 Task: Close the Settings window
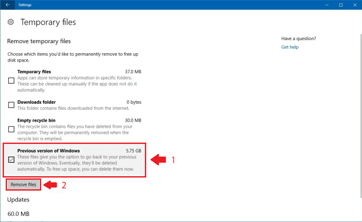pyautogui.click(x=355, y=5)
